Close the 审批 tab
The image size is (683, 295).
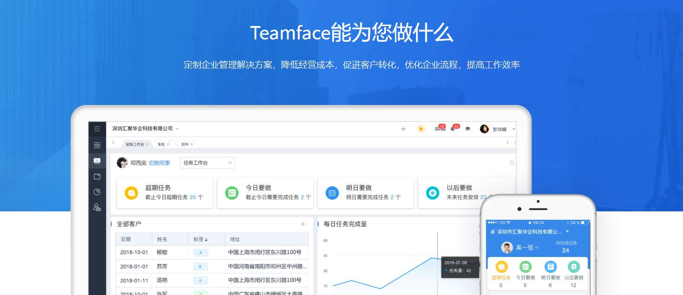pyautogui.click(x=168, y=144)
